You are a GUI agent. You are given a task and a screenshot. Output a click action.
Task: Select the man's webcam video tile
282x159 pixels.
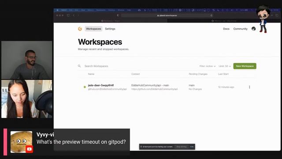point(26,60)
